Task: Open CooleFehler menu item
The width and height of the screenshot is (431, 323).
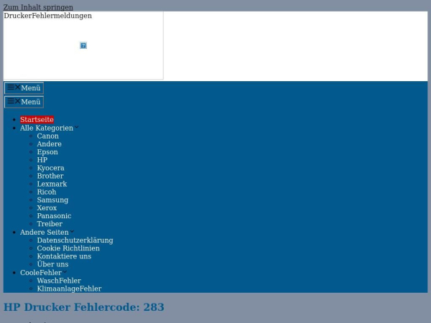Action: pos(41,273)
